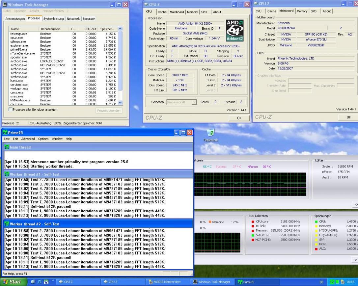
Task: Click the Worker thread #2 - Self-Test title bar
Action: (x=98, y=224)
